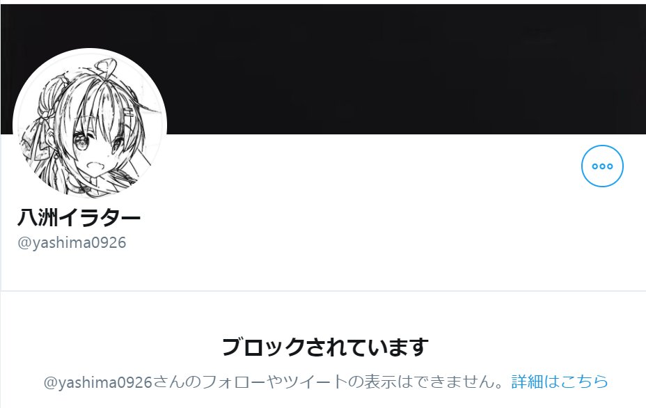The height and width of the screenshot is (408, 646).
Task: Click the hair clip in the avatar sketch
Action: click(x=129, y=111)
